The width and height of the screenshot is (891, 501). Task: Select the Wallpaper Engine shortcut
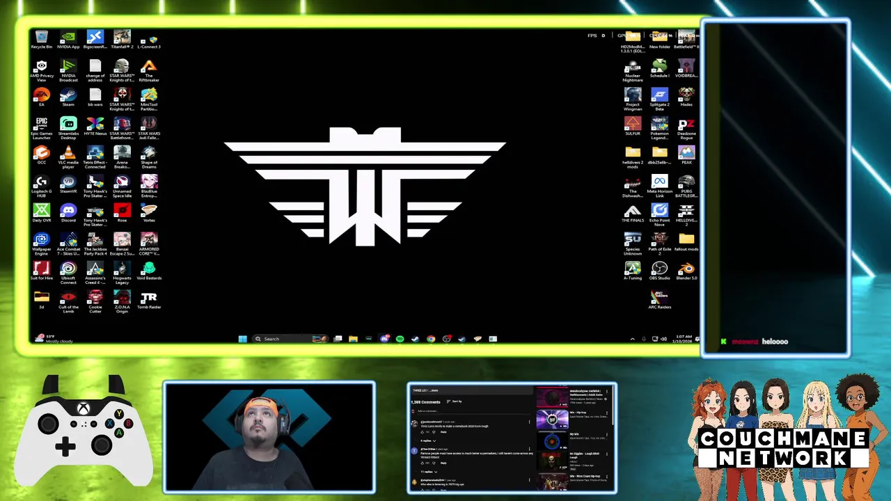[42, 244]
